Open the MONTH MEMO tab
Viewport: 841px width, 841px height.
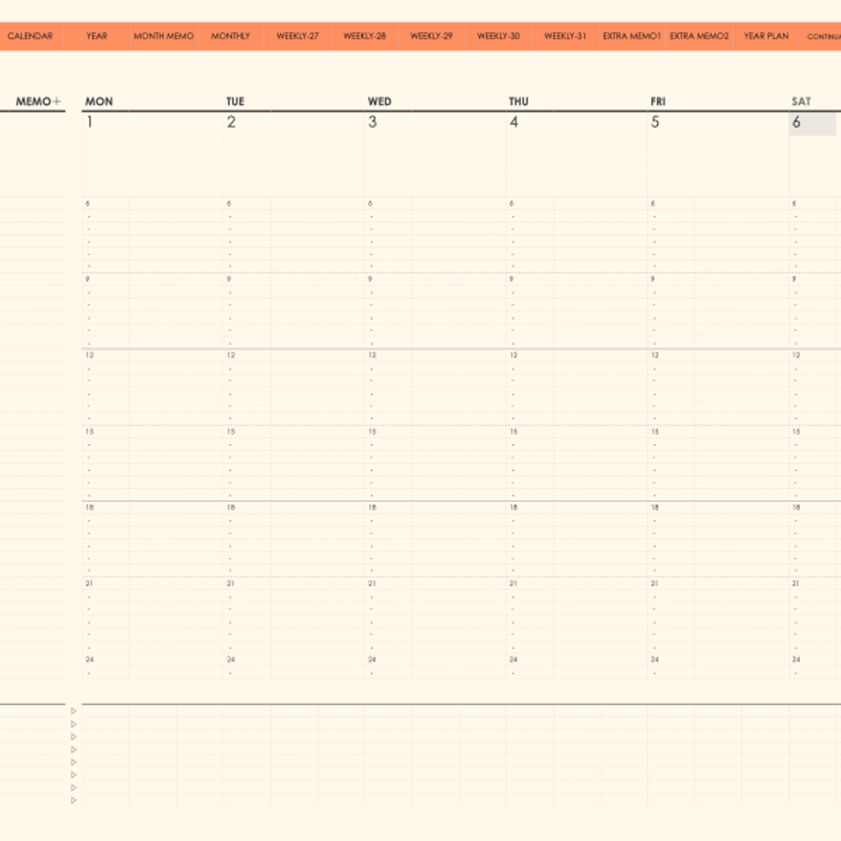tap(164, 36)
